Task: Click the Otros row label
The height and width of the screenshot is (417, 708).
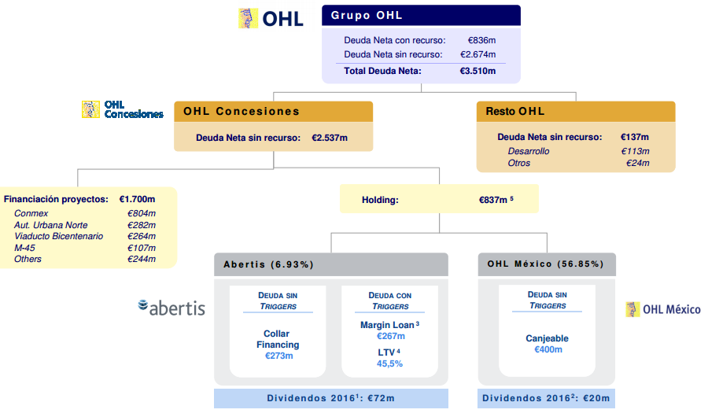Action: pyautogui.click(x=519, y=163)
